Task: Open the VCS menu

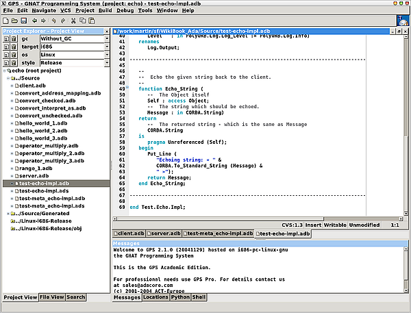Action: [x=66, y=10]
